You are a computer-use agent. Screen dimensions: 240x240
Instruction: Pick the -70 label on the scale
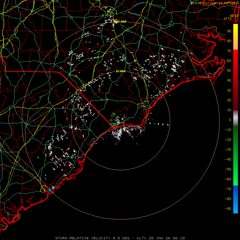click(228, 189)
